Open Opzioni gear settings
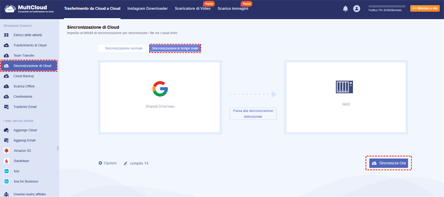Viewport: 444px width, 197px height. click(x=107, y=163)
